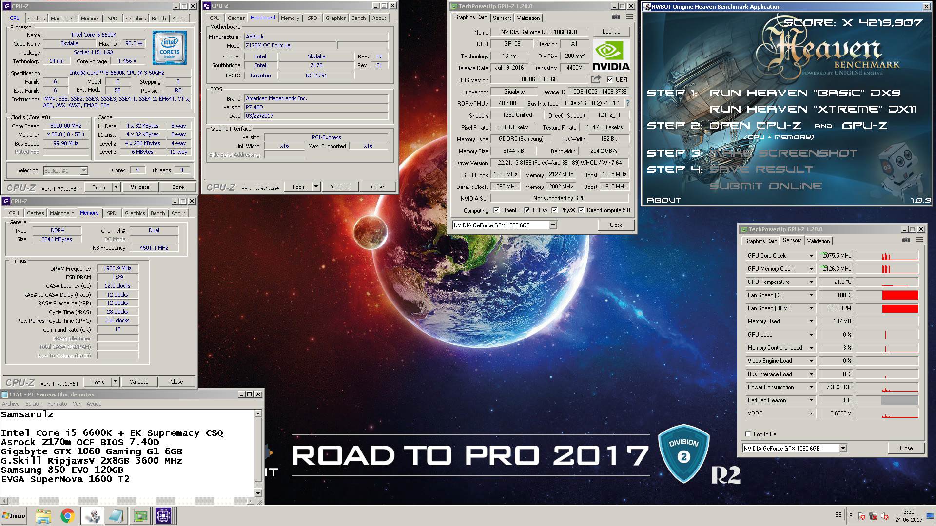Click the muted volume tray icon
The image size is (936, 526).
[x=885, y=516]
